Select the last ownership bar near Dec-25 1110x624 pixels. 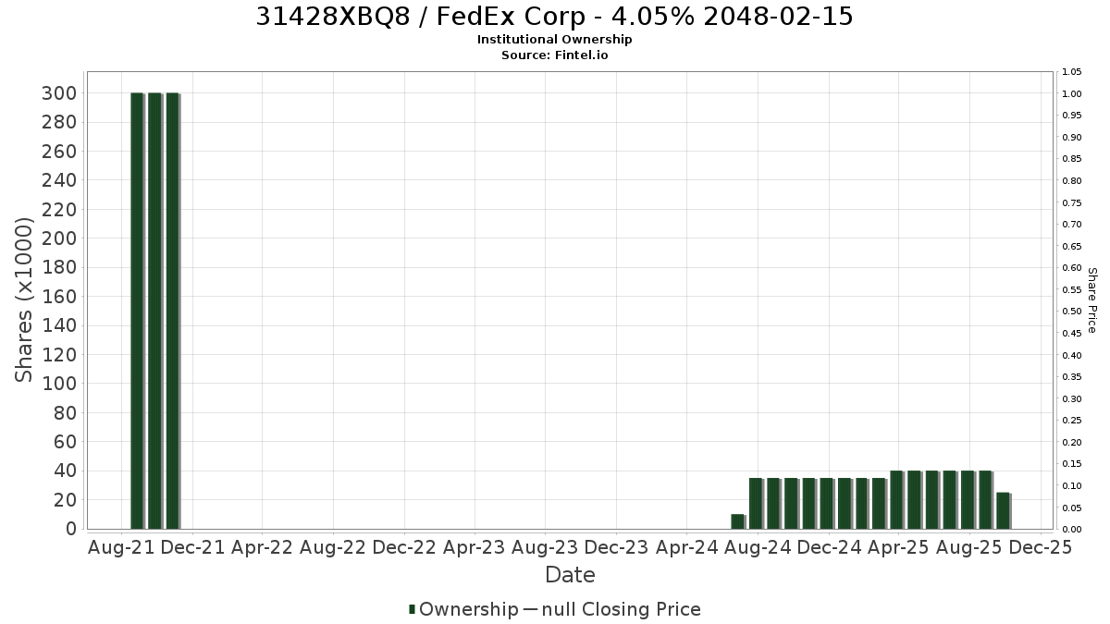[1003, 510]
